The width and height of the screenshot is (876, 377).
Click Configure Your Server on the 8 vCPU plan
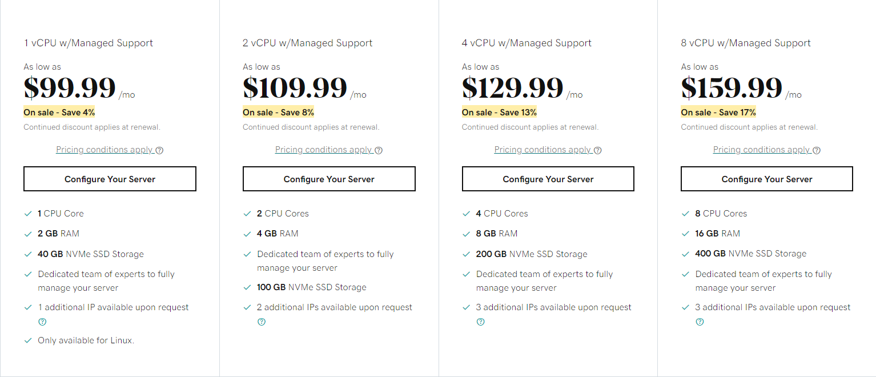point(766,179)
